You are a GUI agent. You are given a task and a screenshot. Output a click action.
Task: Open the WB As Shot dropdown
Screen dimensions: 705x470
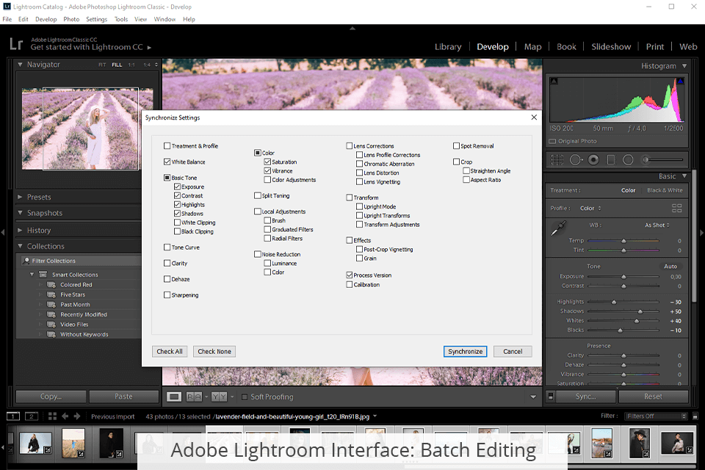[x=657, y=225]
